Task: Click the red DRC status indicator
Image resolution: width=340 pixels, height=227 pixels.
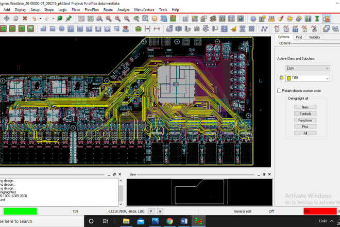Action: (320, 211)
